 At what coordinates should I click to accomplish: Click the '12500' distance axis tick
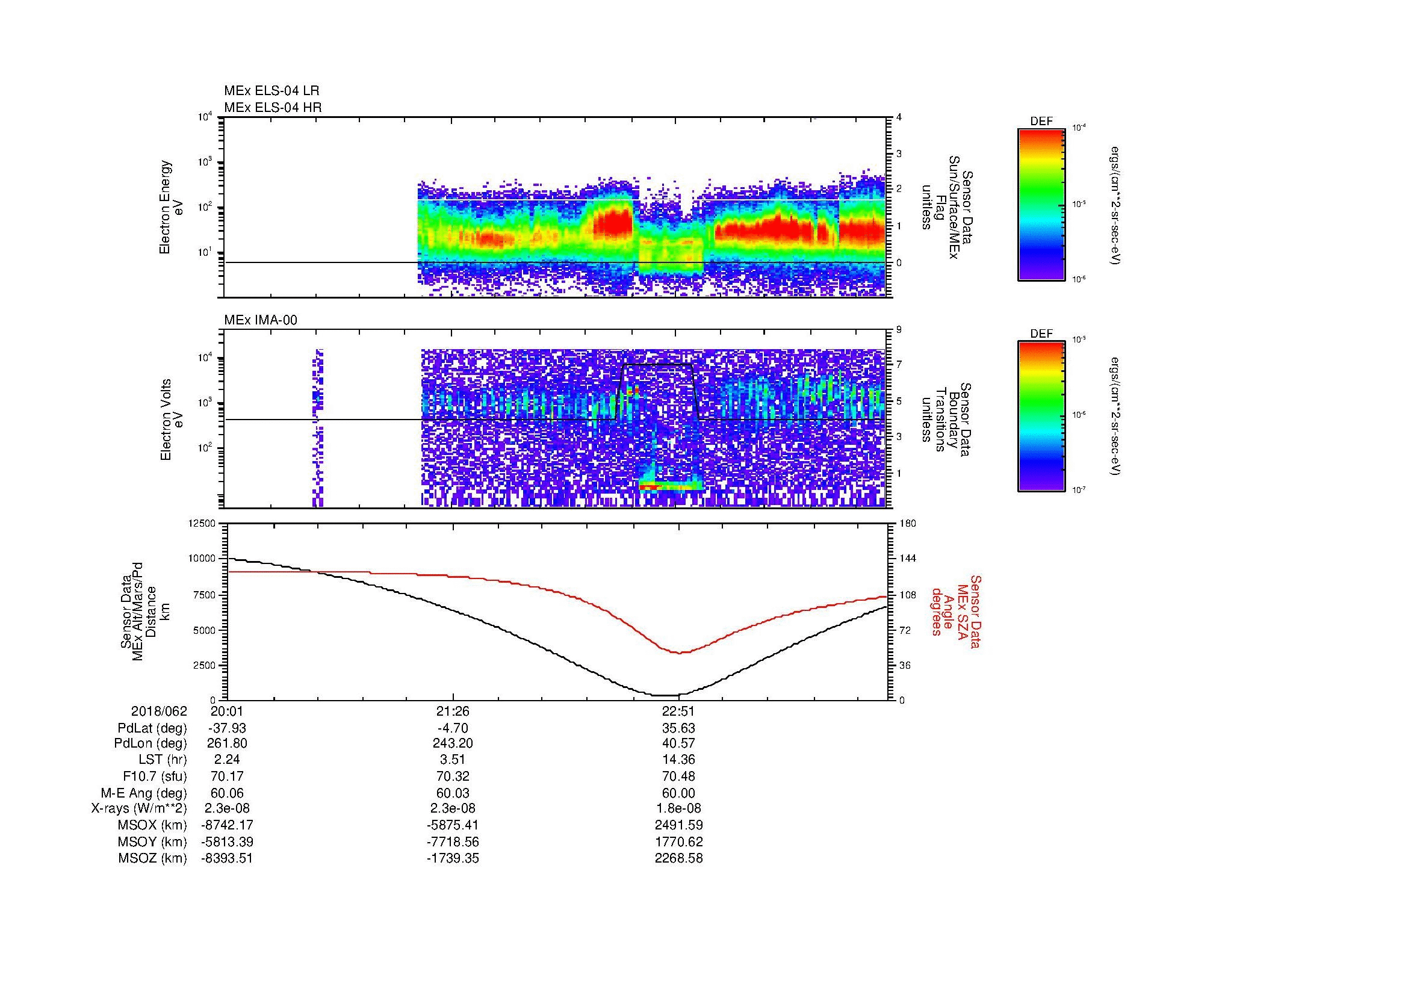[202, 523]
